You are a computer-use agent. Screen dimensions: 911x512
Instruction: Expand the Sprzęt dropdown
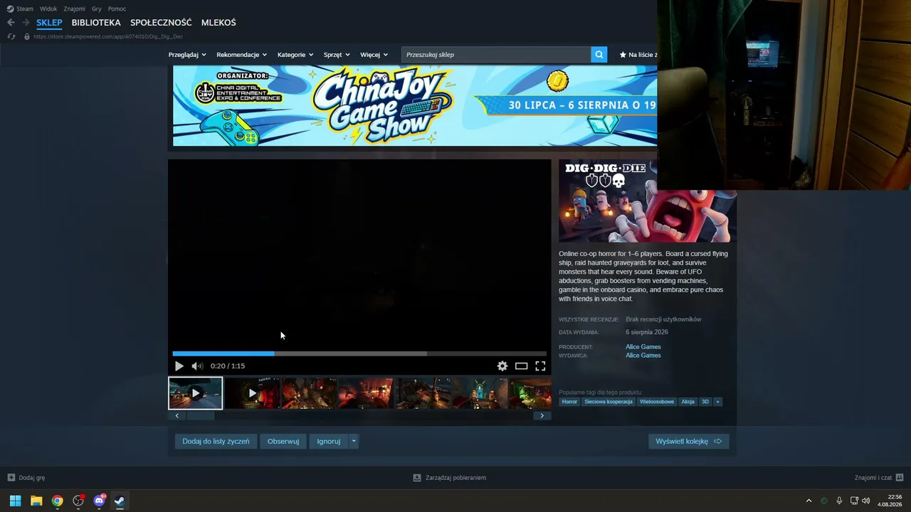click(x=337, y=55)
